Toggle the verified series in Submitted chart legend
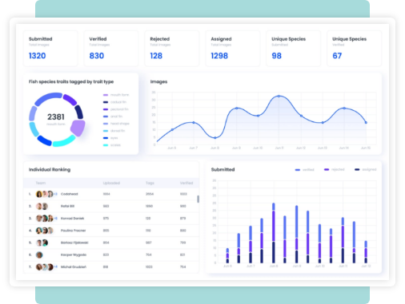Viewport: 405px width, 304px height. pos(305,170)
